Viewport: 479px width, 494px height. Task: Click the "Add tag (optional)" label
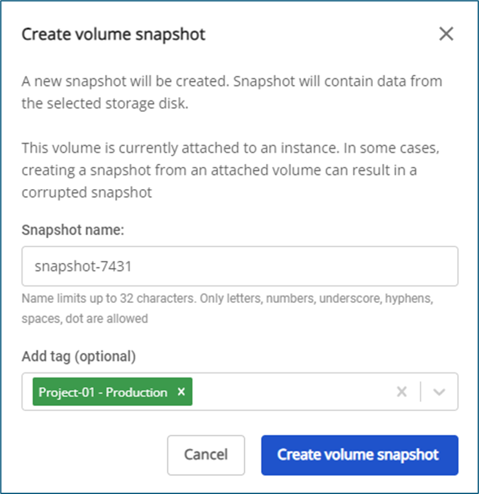[79, 356]
